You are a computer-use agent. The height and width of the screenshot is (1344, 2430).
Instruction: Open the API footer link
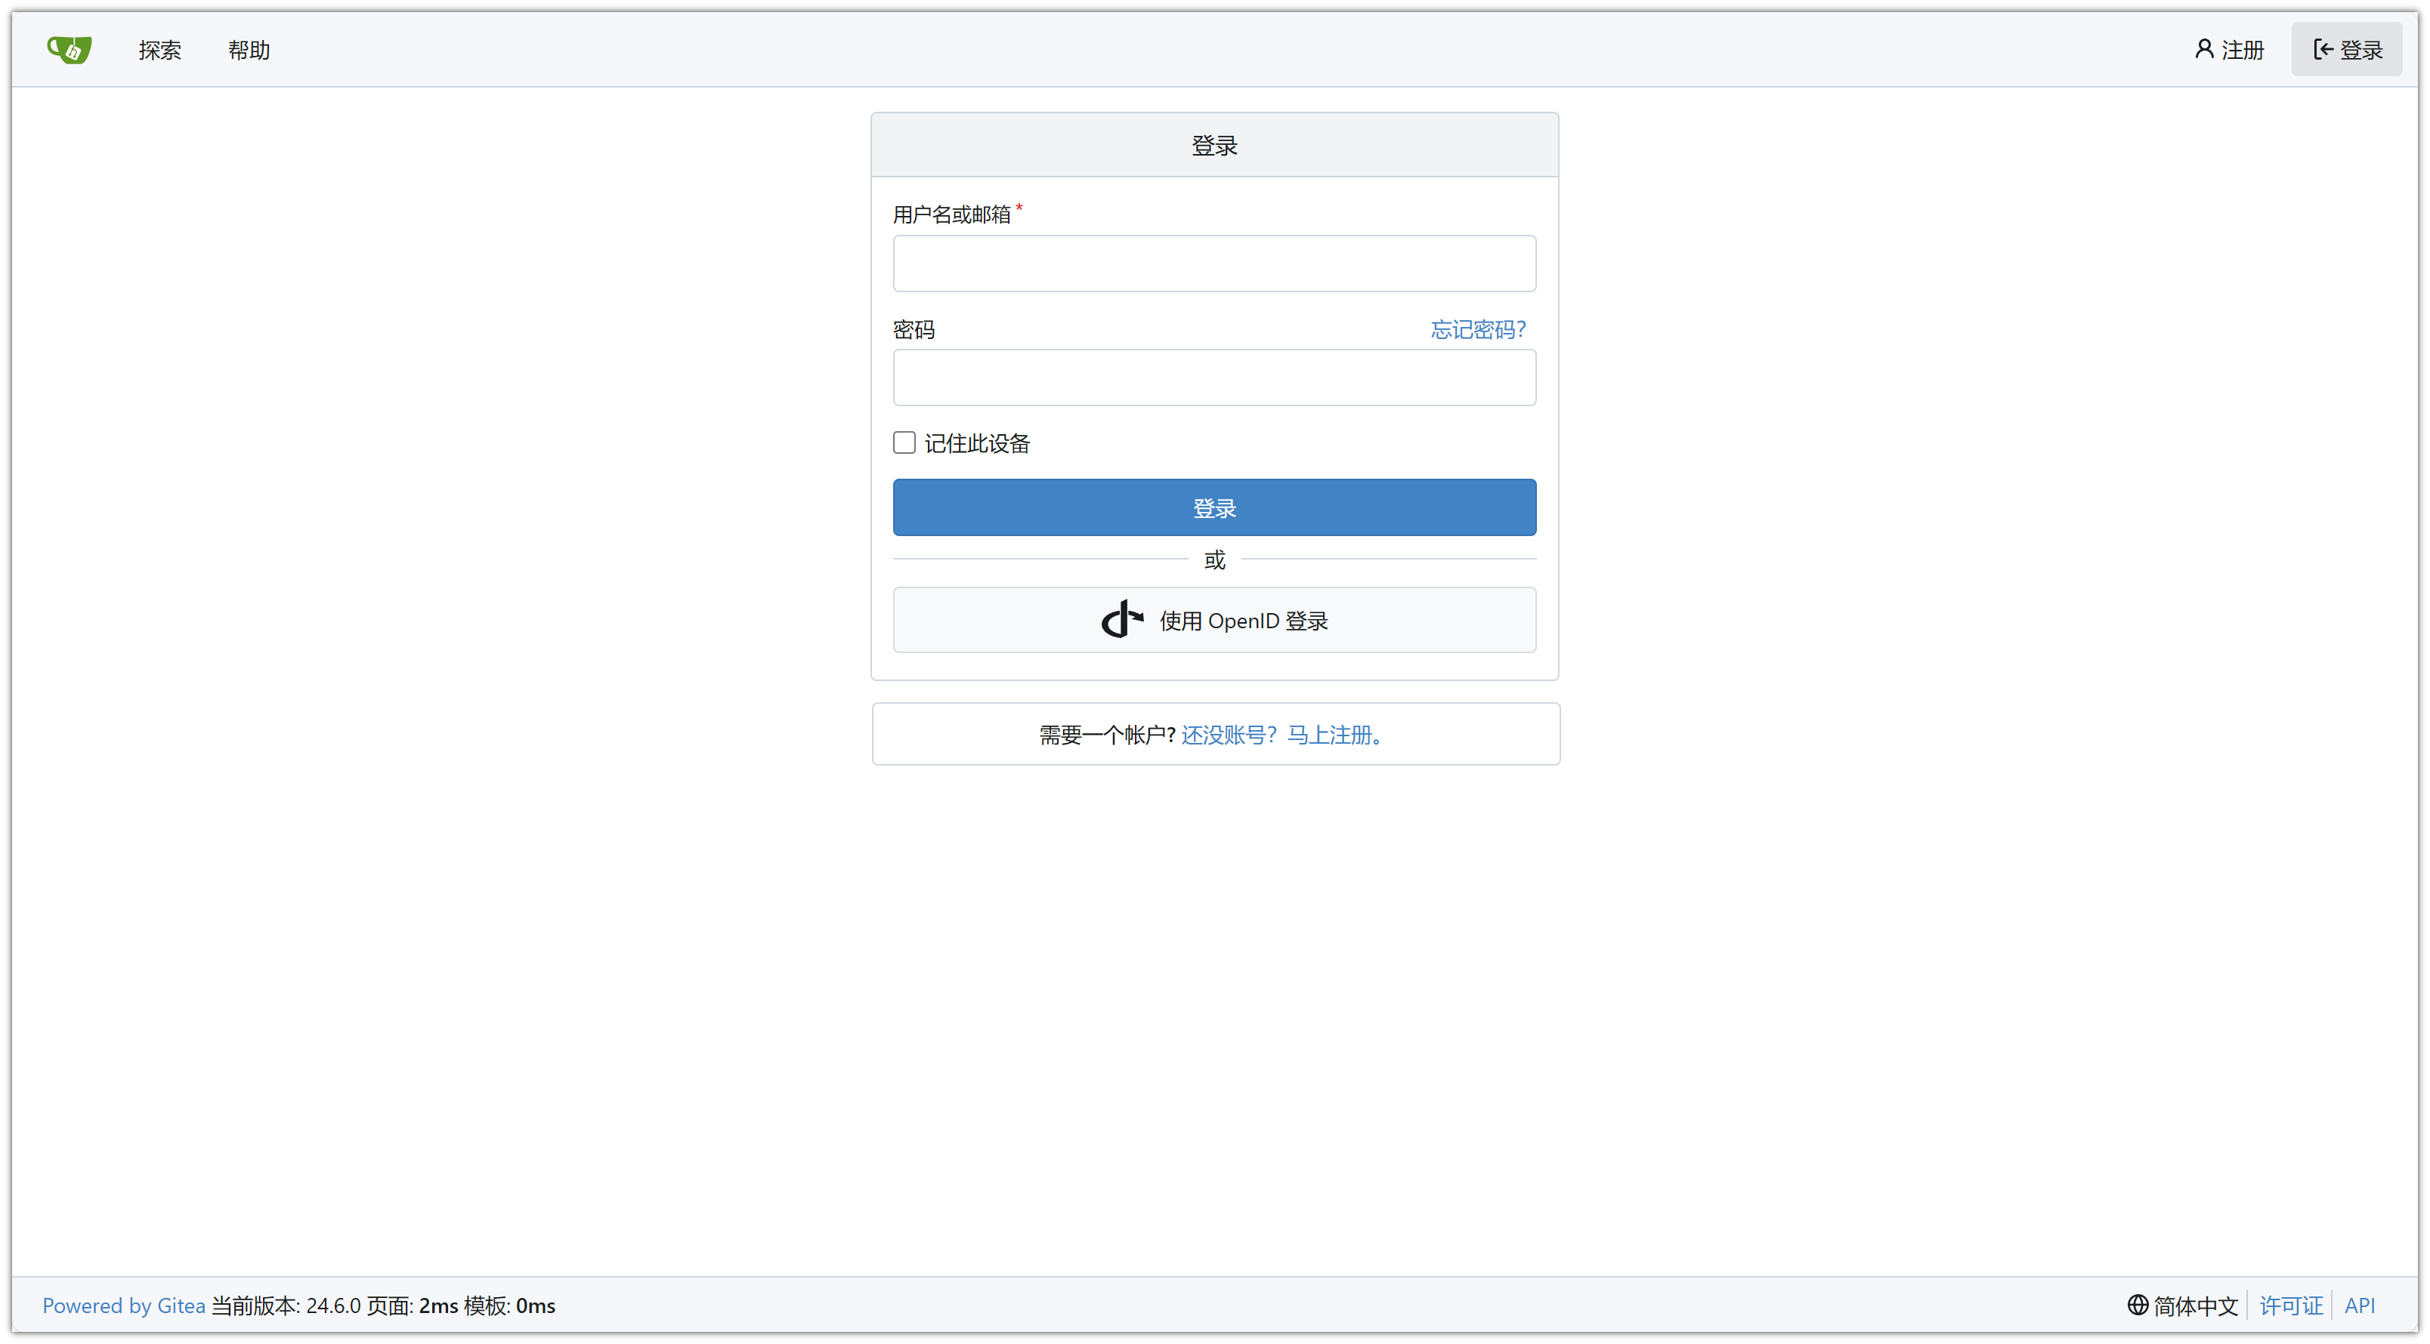click(2359, 1305)
